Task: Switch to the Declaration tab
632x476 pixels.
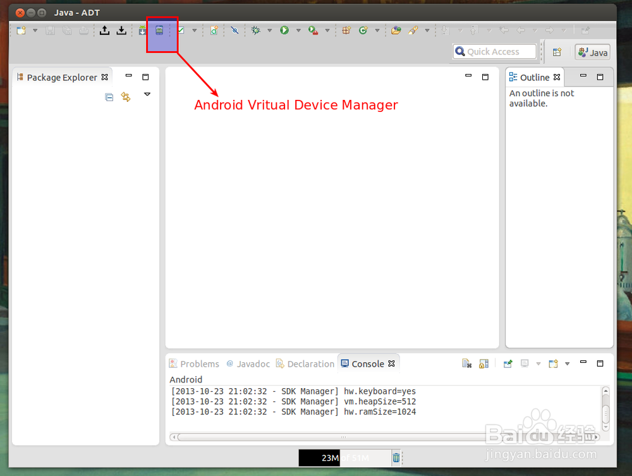Action: pyautogui.click(x=305, y=364)
